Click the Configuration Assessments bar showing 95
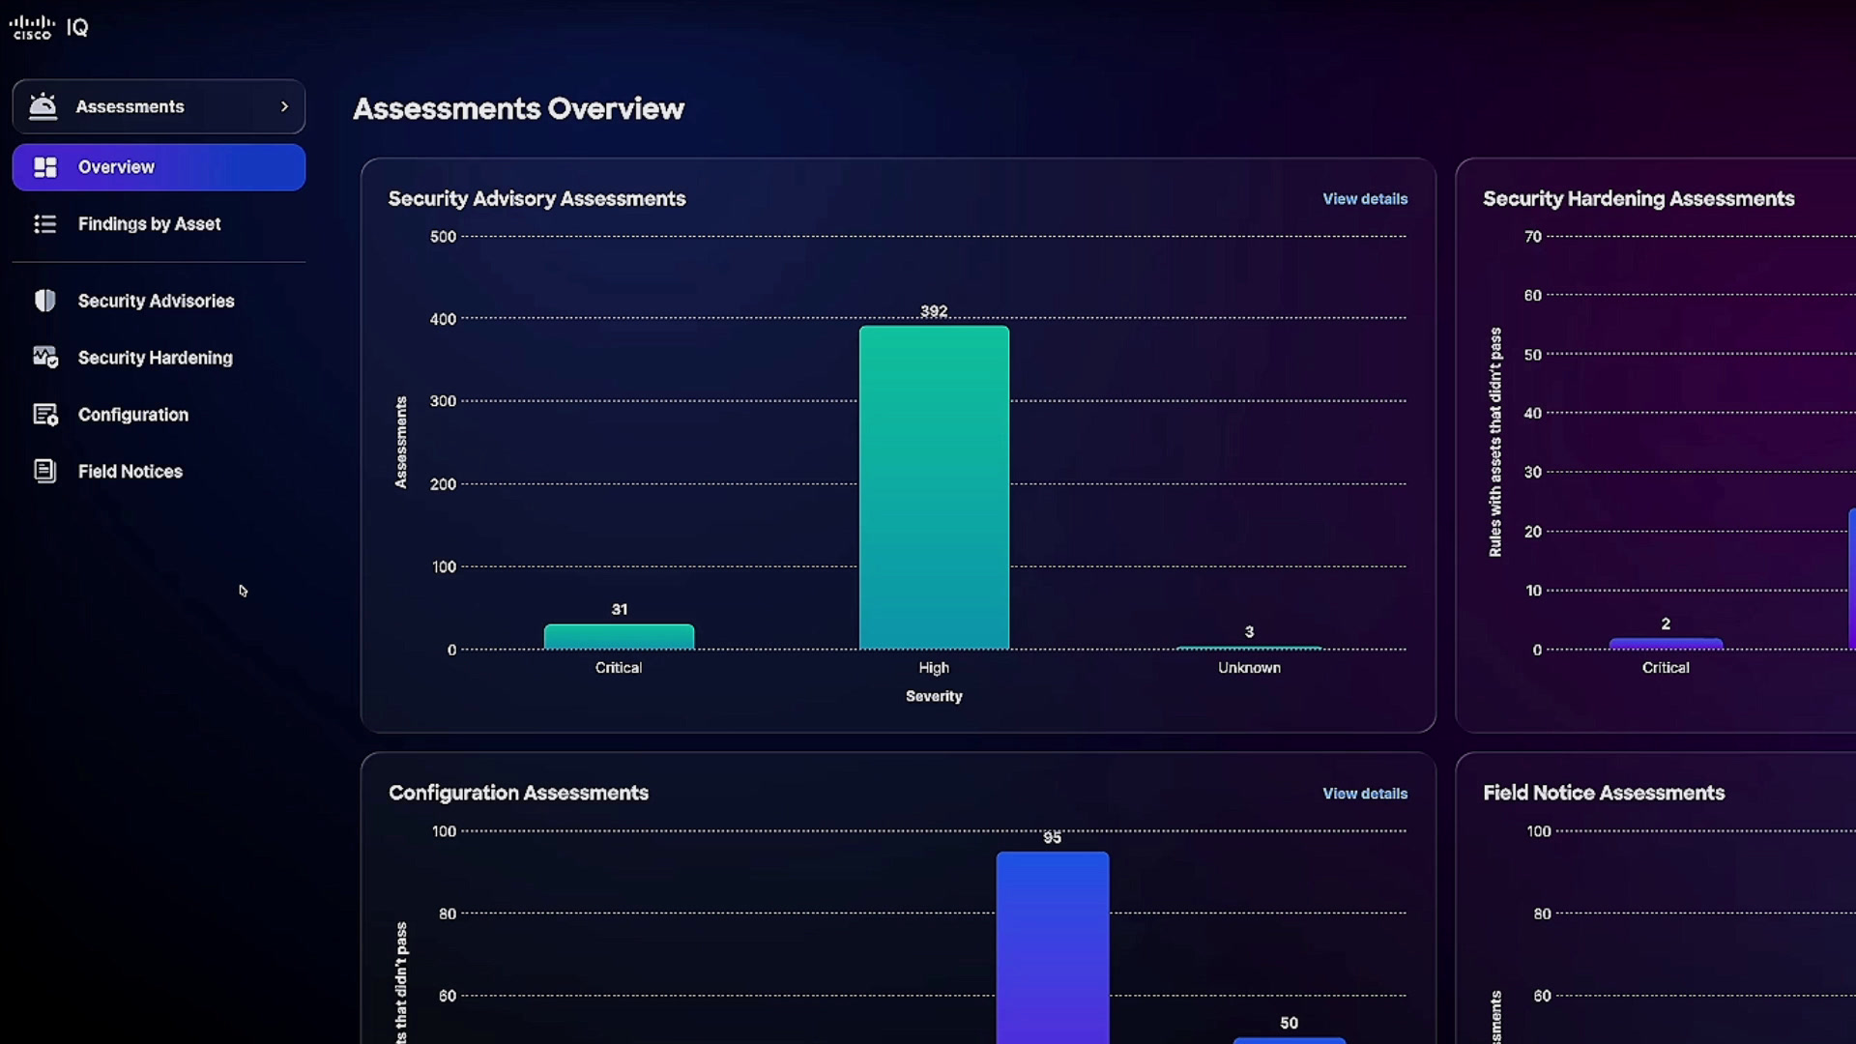 (x=1053, y=947)
